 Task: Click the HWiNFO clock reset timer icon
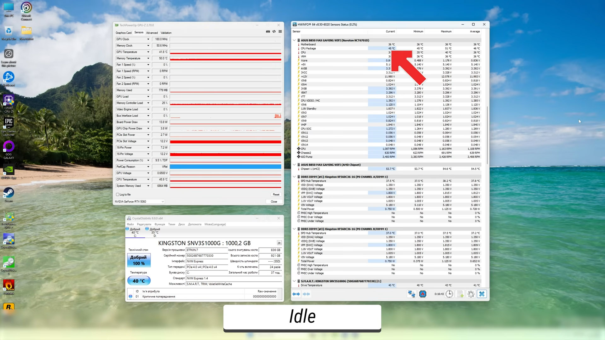pos(449,294)
